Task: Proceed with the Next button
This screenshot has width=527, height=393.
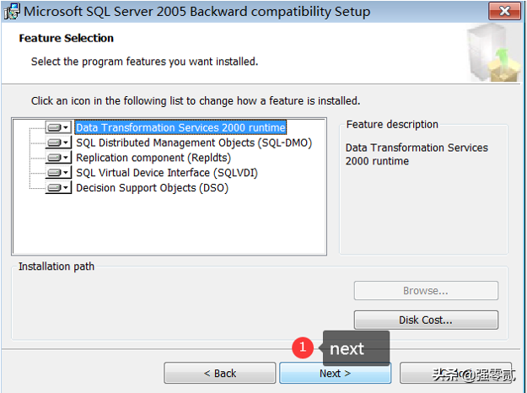Action: tap(335, 373)
